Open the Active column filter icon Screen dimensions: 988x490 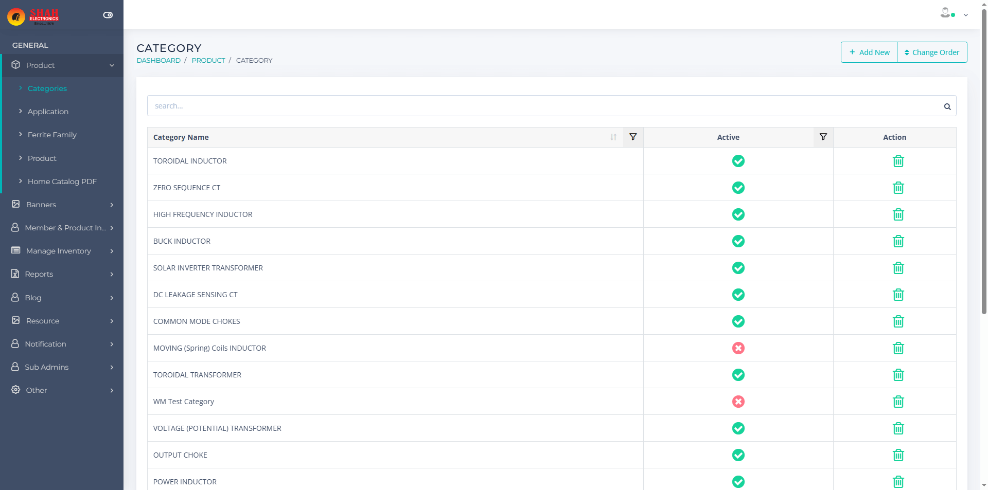(823, 137)
